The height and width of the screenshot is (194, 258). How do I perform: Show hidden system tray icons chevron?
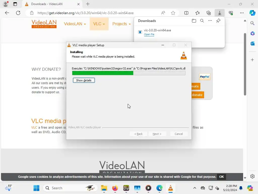coord(195,188)
